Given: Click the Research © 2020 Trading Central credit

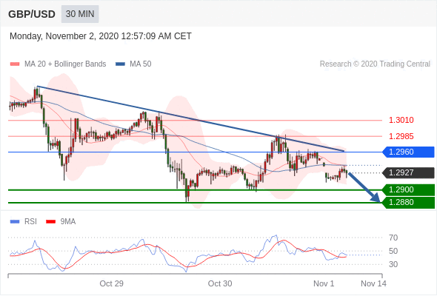Looking at the screenshot, I should (375, 64).
